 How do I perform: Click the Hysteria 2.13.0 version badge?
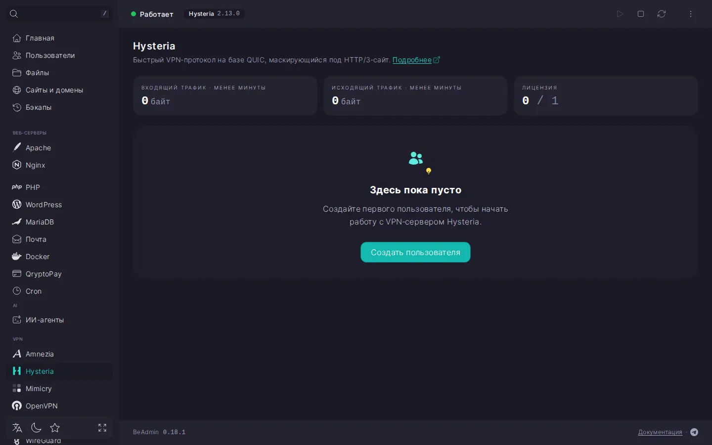click(214, 14)
